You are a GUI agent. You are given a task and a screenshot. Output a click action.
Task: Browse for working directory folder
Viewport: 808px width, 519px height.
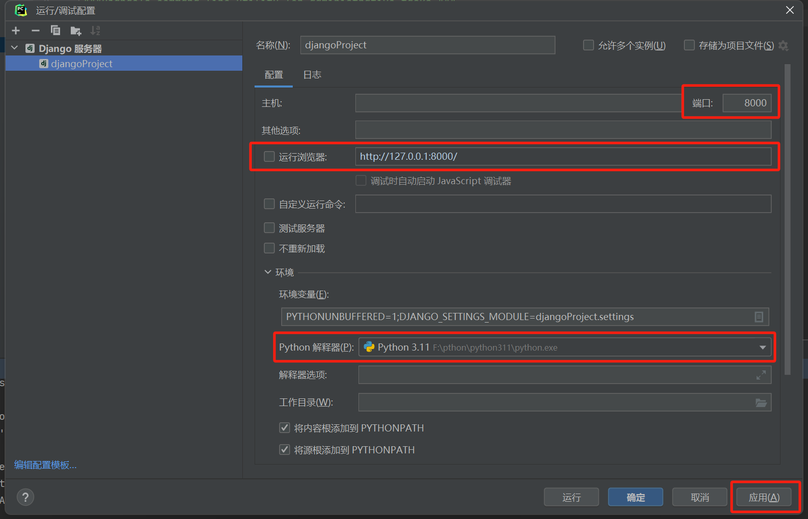(761, 402)
